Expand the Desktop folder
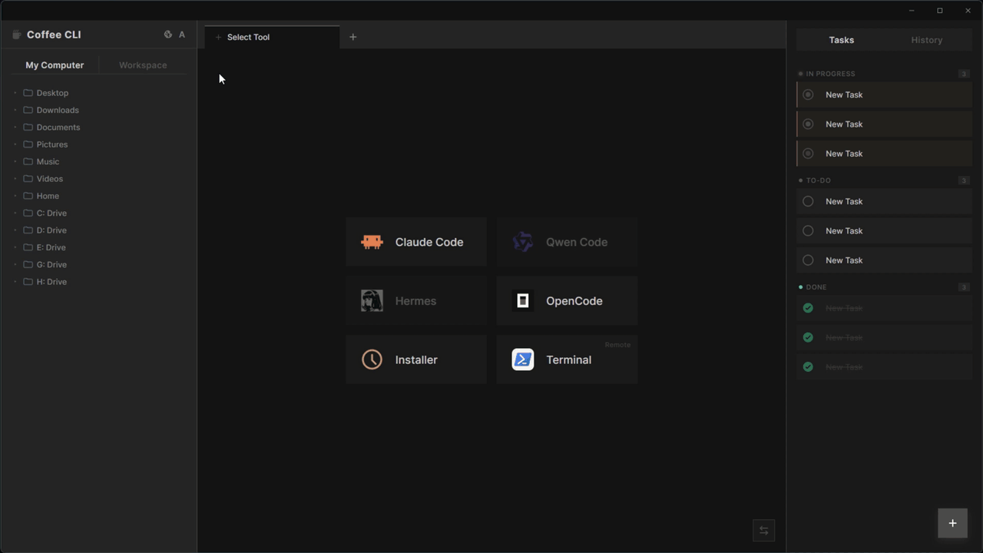Viewport: 983px width, 553px height. click(x=15, y=92)
